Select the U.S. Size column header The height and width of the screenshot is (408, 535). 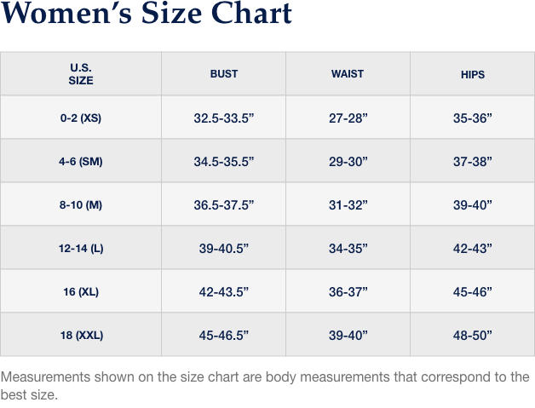[x=81, y=74]
